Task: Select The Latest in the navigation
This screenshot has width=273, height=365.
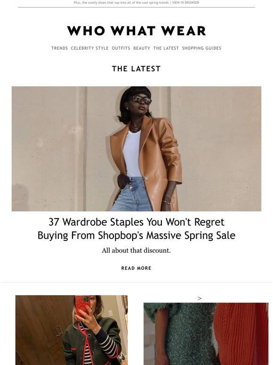Action: [166, 48]
